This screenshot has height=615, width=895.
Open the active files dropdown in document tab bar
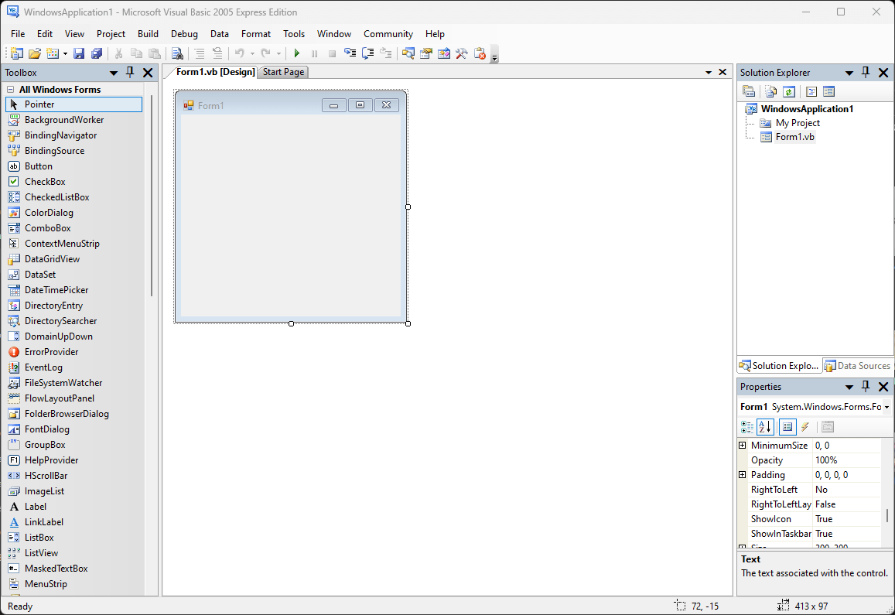[x=709, y=72]
